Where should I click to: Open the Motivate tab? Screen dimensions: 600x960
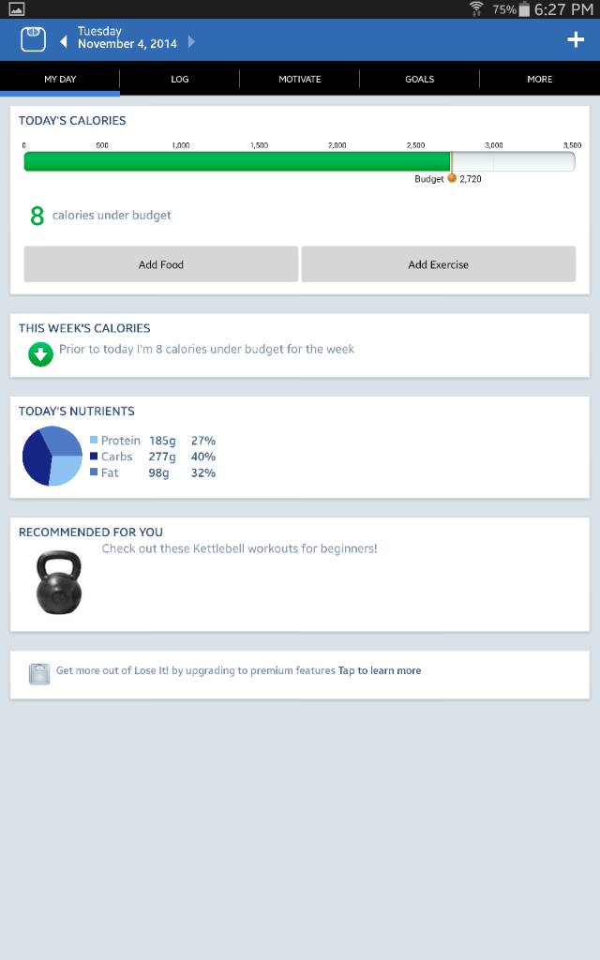[x=300, y=79]
